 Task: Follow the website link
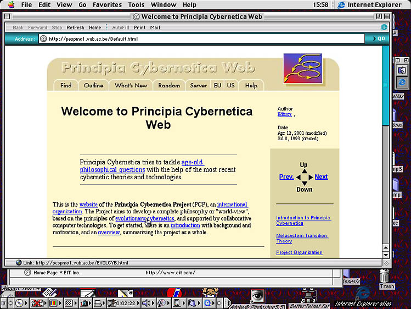coord(88,205)
